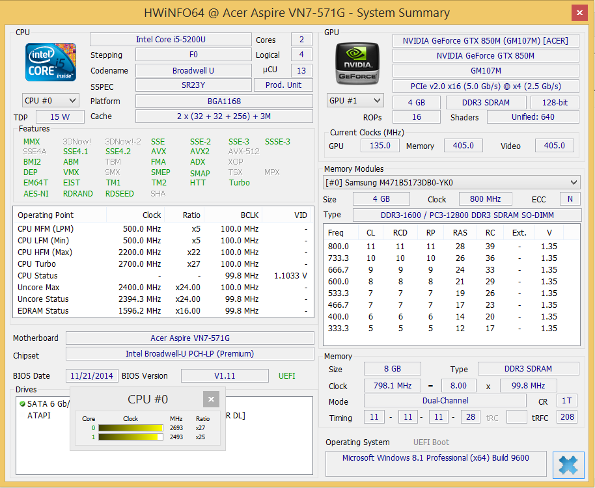The height and width of the screenshot is (488, 595).
Task: Click the 8 GB memory size field
Action: pos(393,369)
